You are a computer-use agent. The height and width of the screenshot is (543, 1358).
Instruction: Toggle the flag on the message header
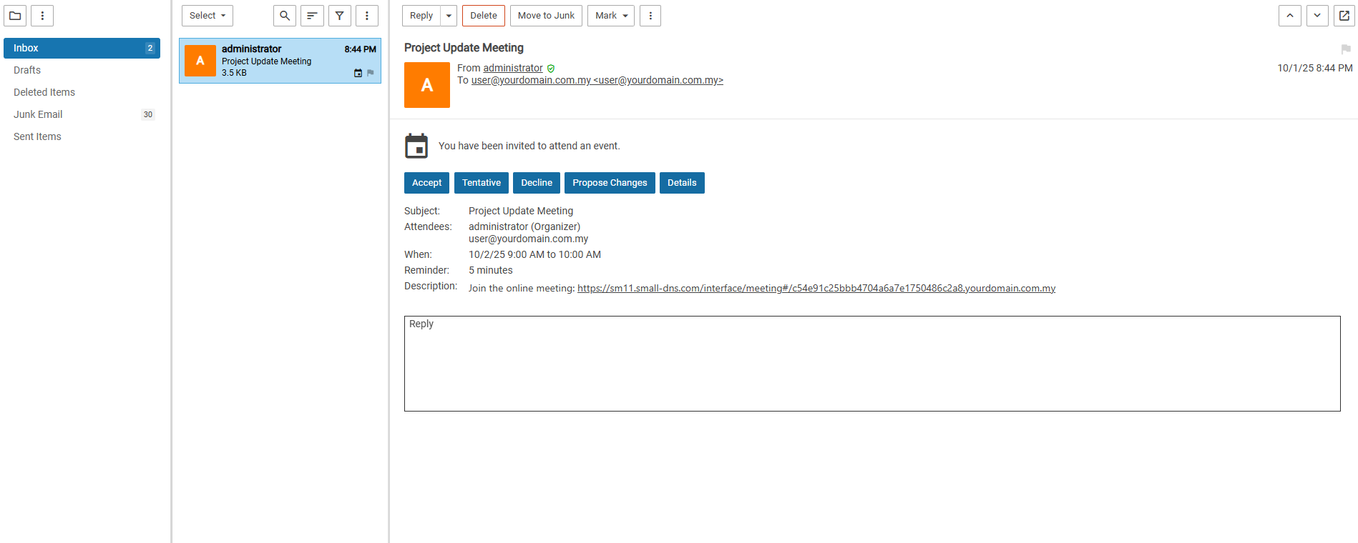point(1345,49)
